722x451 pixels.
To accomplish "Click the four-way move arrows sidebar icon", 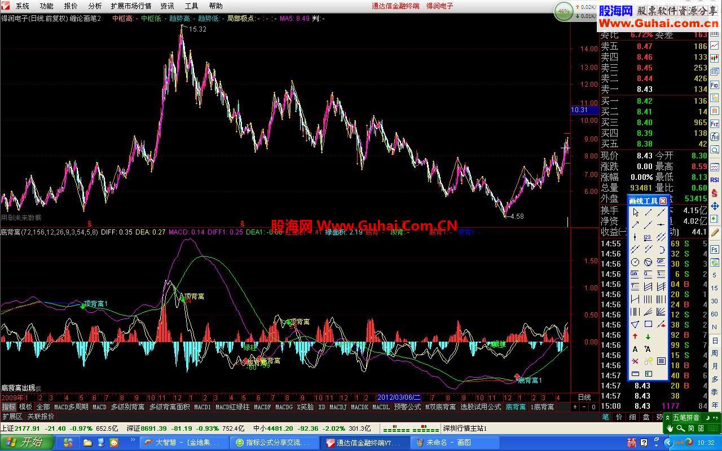I will tap(715, 207).
